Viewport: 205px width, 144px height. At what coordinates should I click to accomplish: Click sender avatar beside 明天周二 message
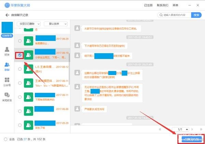[x=77, y=55]
